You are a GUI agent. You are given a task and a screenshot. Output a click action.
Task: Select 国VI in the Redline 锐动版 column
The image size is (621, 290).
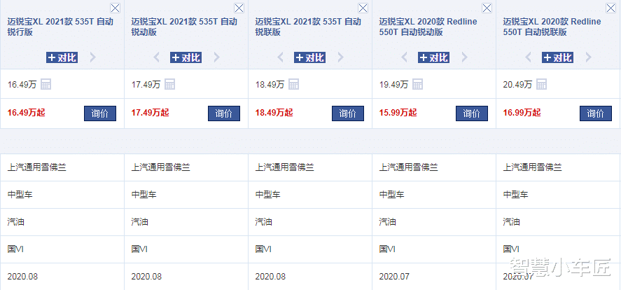click(x=389, y=249)
